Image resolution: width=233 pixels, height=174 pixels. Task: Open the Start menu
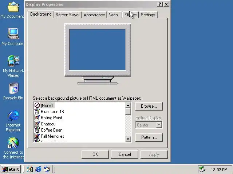11,169
